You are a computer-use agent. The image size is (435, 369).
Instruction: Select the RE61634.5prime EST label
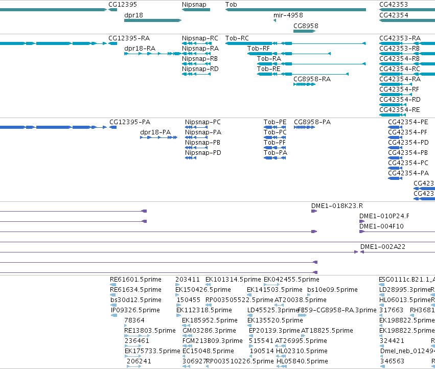click(x=135, y=290)
